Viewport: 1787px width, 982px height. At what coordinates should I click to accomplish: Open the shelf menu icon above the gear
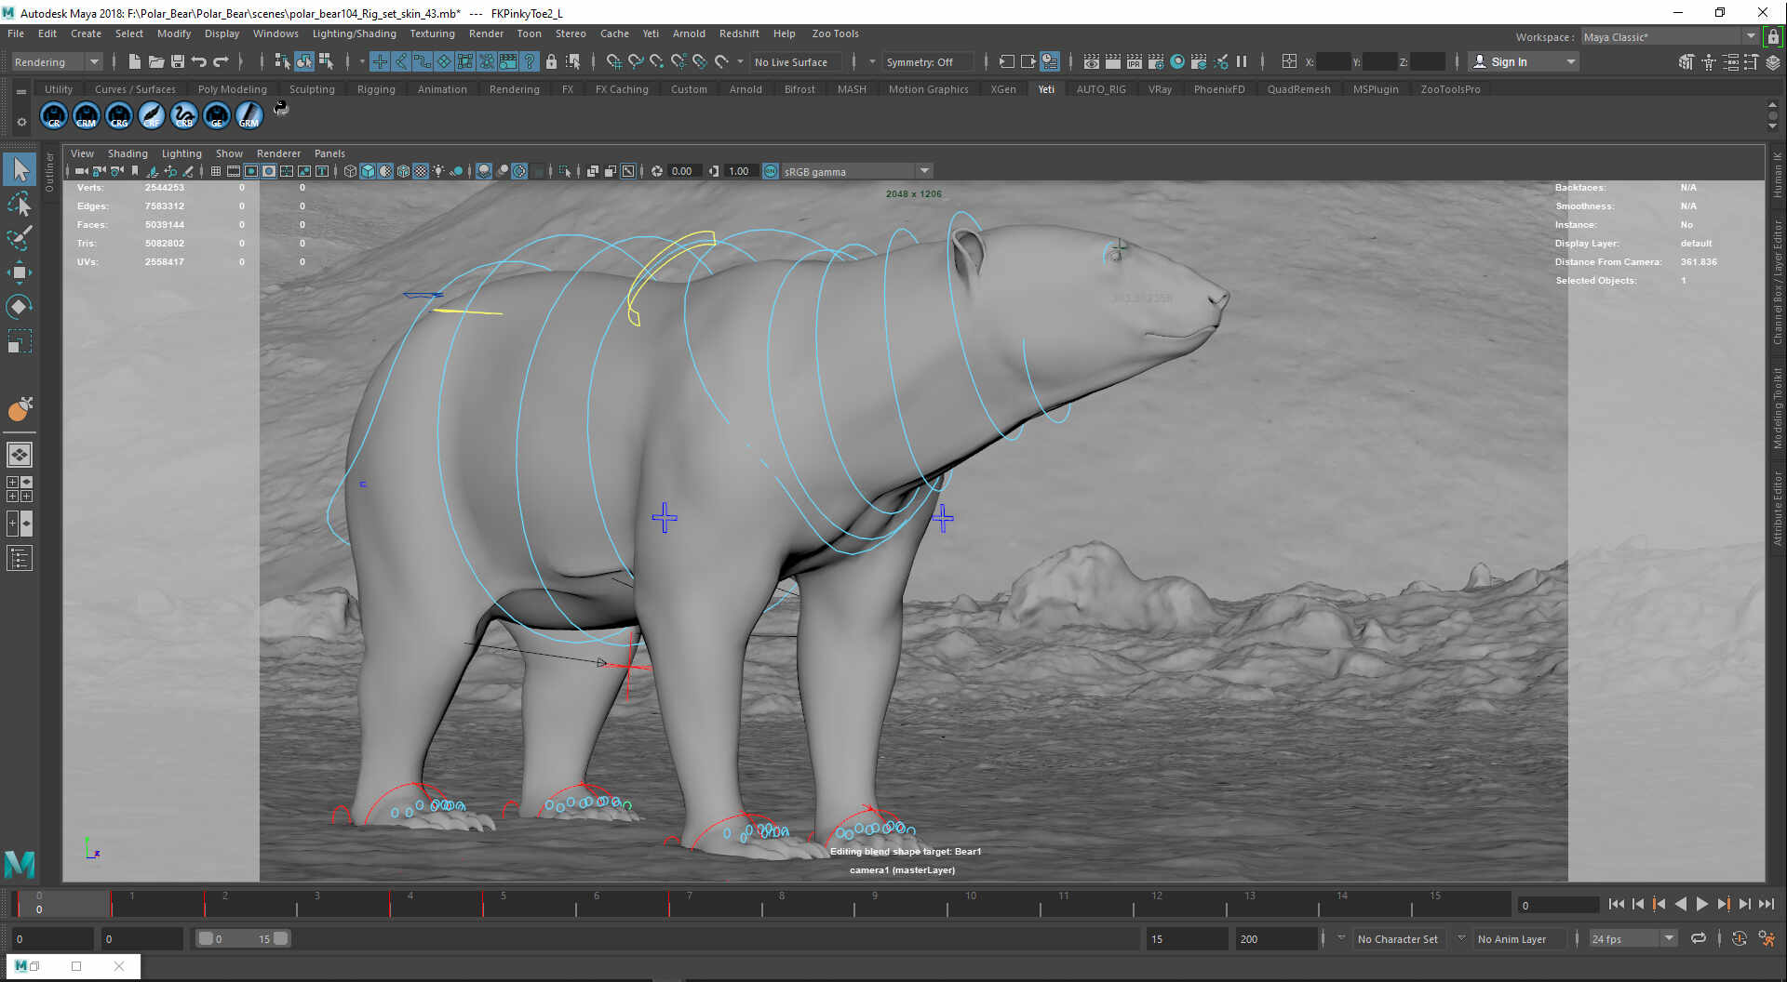(x=21, y=91)
